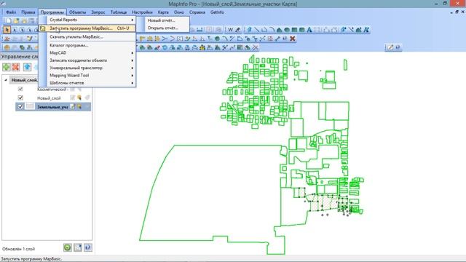Collapse the Новый_слой map tree node
This screenshot has width=466, height=262.
[x=6, y=80]
